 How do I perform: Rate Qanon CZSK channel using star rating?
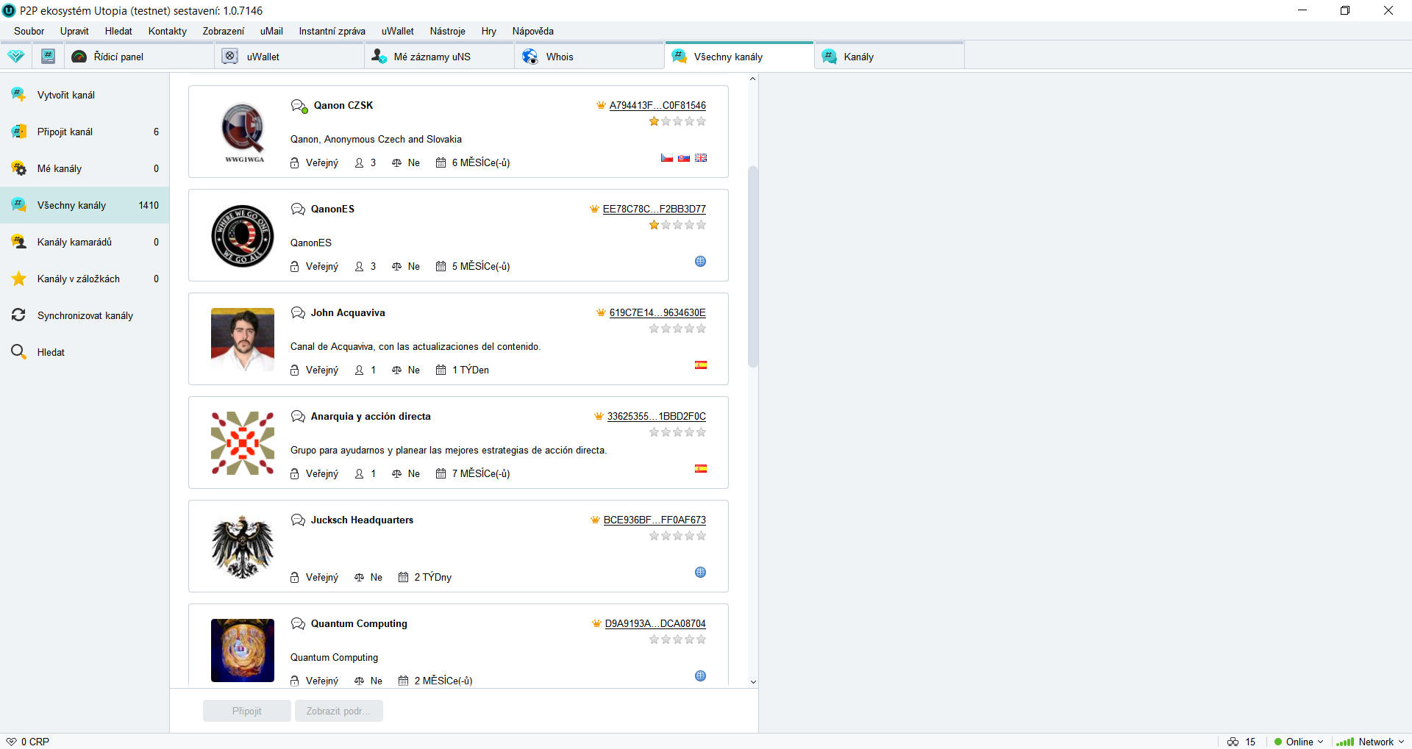coord(677,122)
